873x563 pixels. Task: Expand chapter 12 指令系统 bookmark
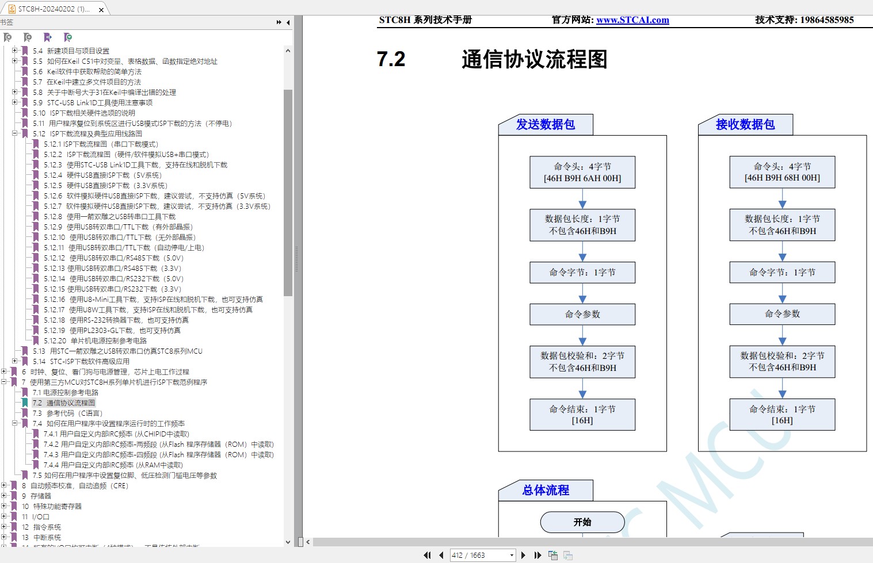[4, 527]
